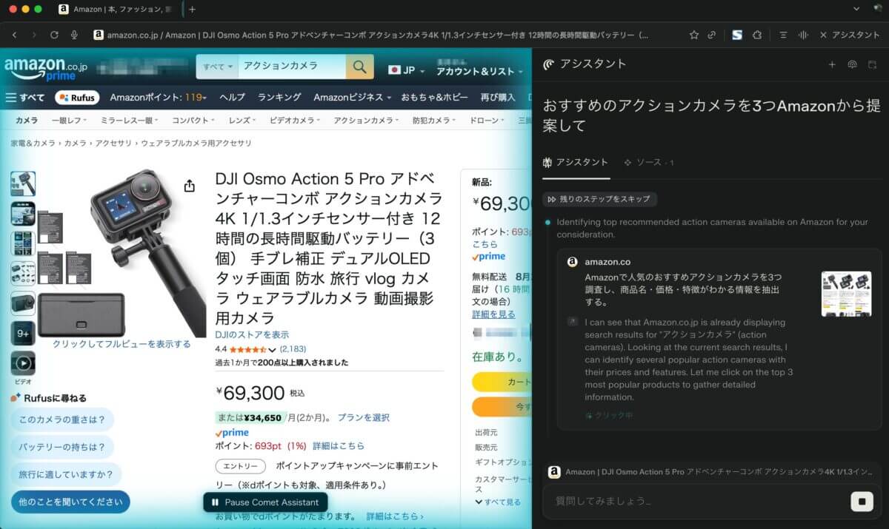The height and width of the screenshot is (529, 889).
Task: Ask Rufus 旅行に適していますか？
Action: coord(67,474)
